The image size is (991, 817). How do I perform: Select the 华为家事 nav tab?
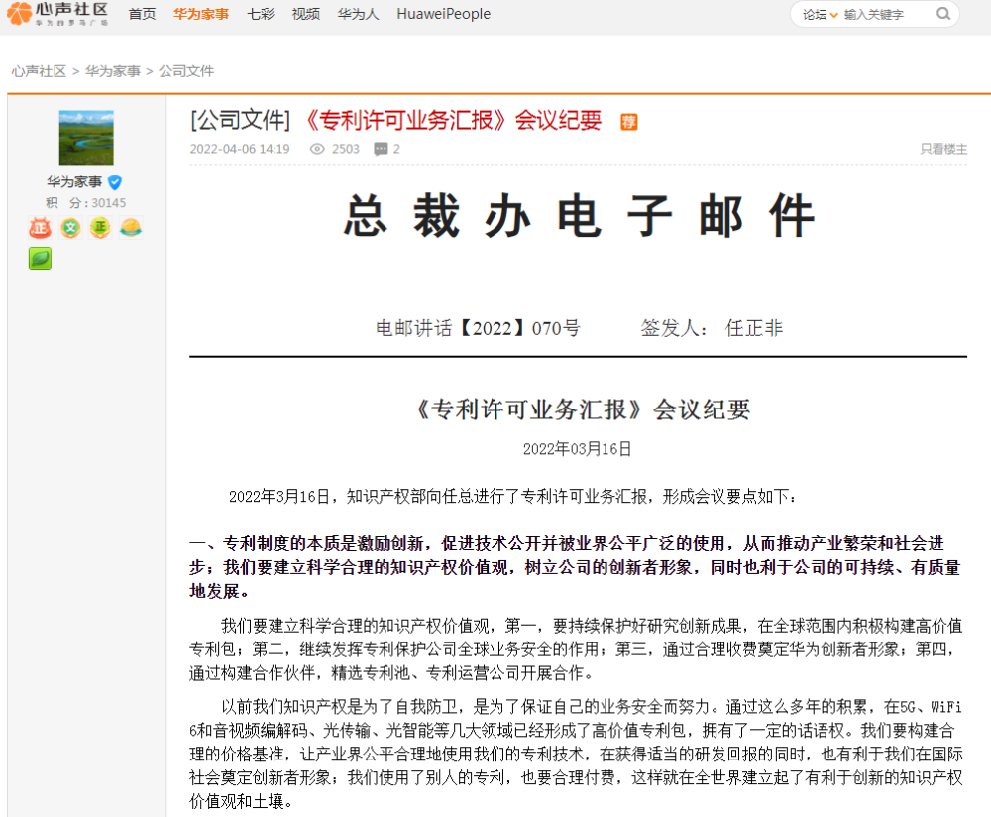(x=201, y=14)
